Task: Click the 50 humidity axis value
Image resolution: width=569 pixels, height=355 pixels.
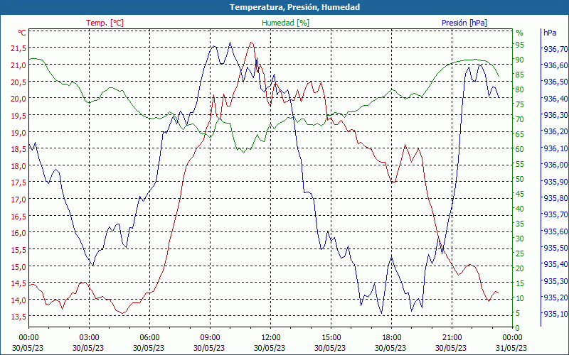Action: pos(520,179)
